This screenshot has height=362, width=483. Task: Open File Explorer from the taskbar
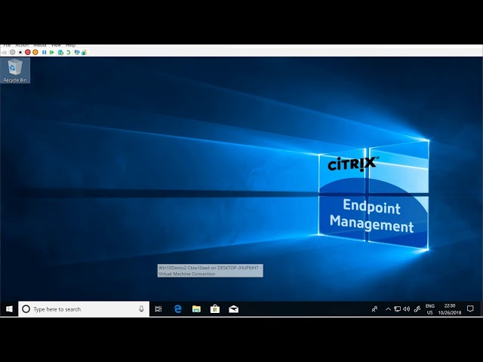[196, 308]
